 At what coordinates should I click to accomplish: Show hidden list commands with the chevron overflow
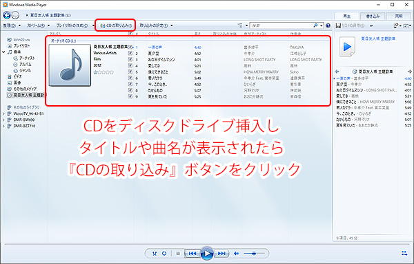(x=371, y=25)
